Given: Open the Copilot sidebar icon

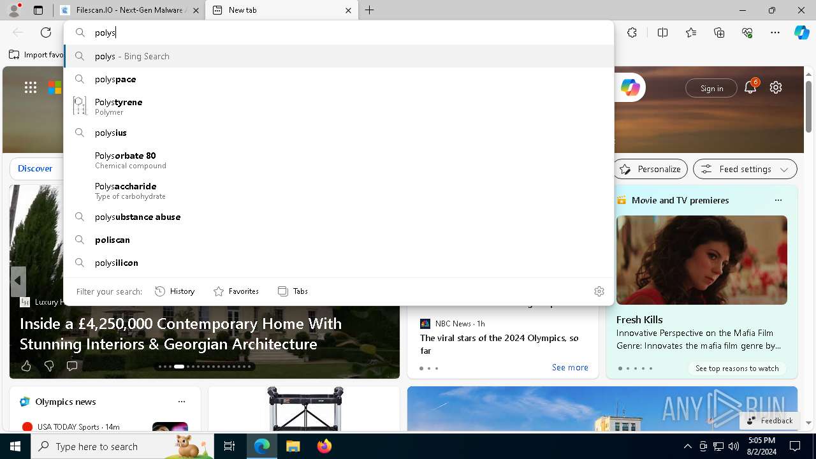Looking at the screenshot, I should tap(801, 33).
